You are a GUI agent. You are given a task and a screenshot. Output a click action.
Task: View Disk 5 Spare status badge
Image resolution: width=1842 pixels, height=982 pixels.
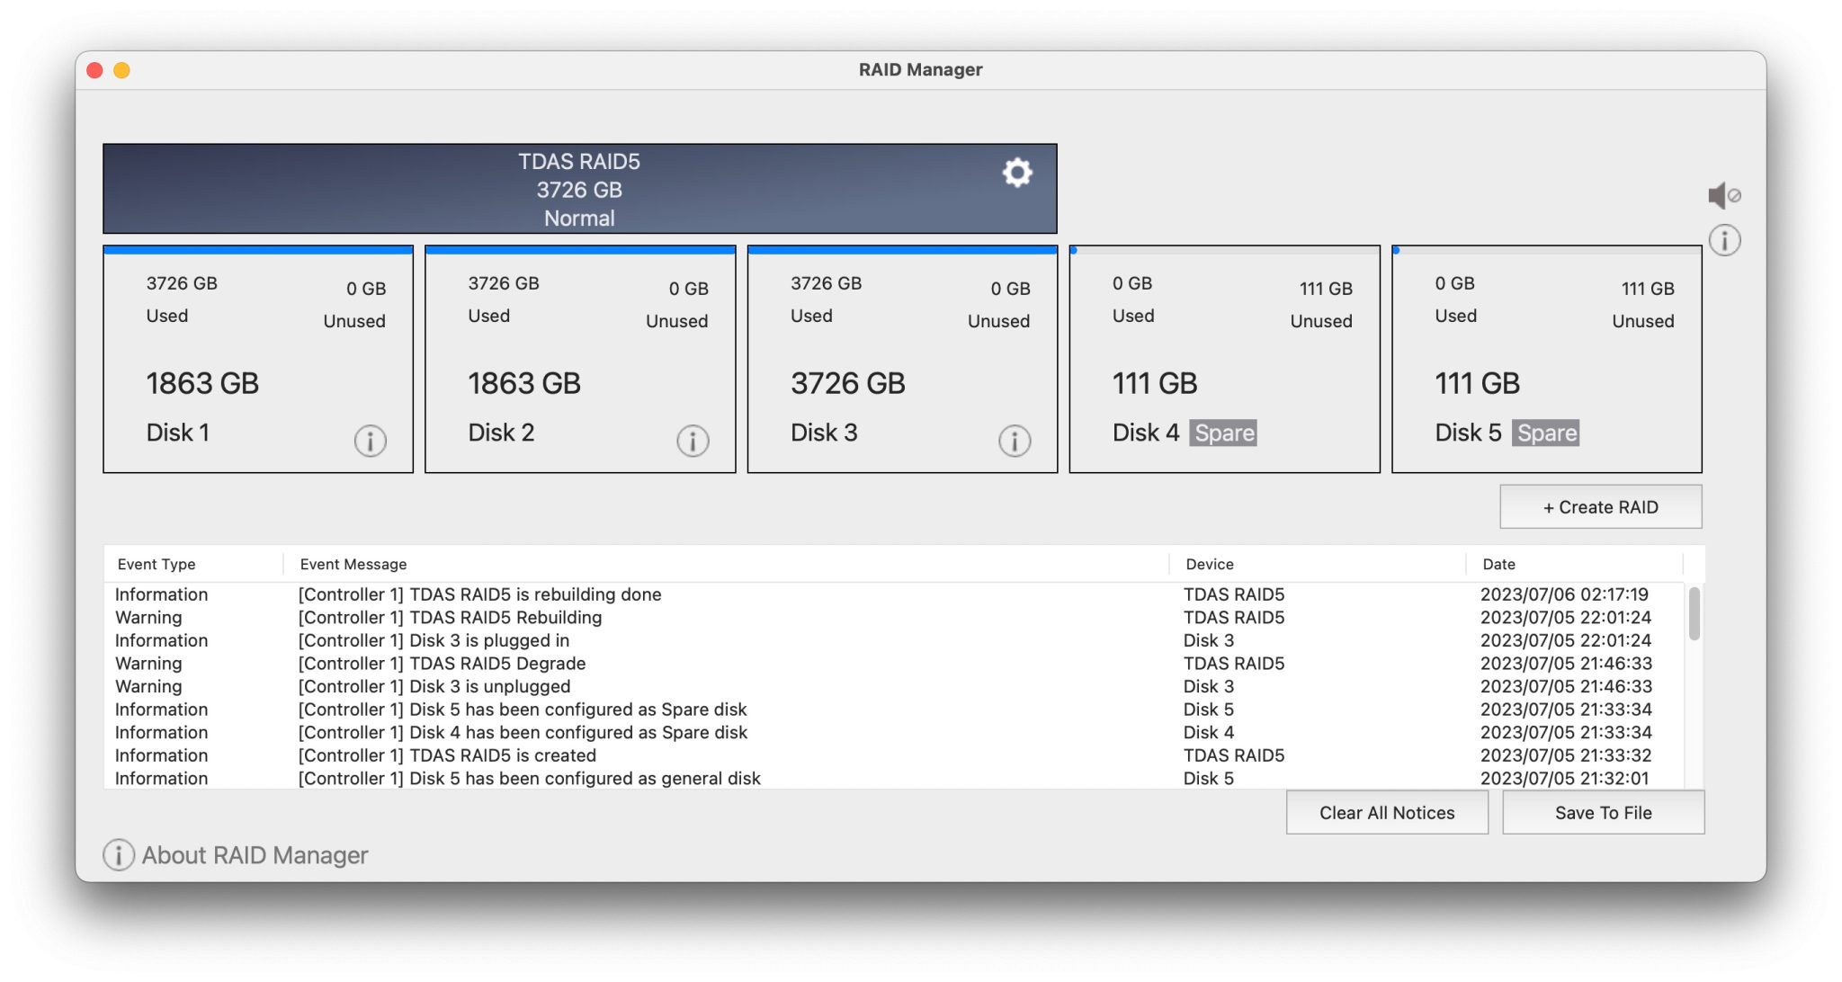pyautogui.click(x=1547, y=433)
